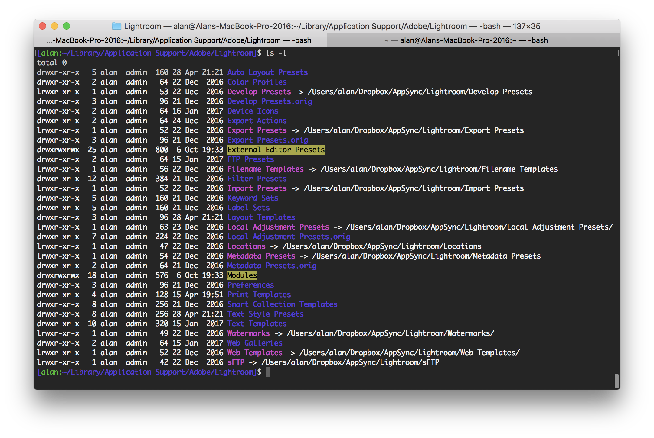654x438 pixels.
Task: Click the red close window button
Action: 43,26
